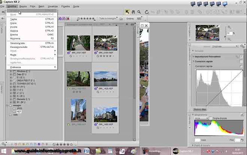
Task: Toggle the inner Correzioni rapide checkbox
Action: coord(241,66)
